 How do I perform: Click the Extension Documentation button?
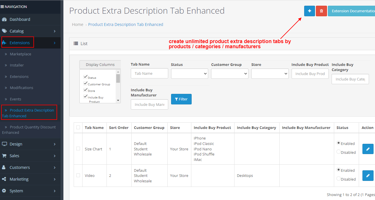[x=354, y=11]
